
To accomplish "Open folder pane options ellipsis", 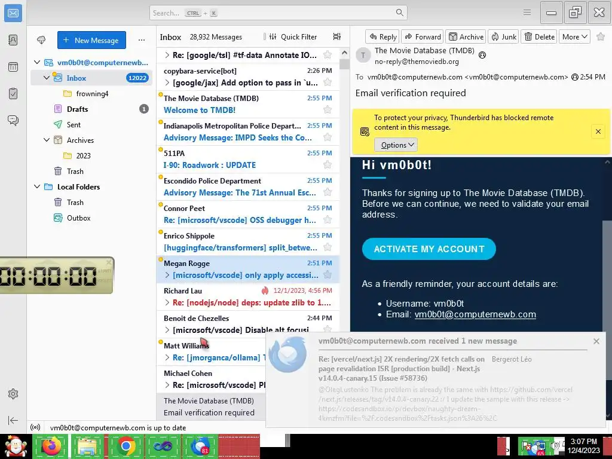I will pyautogui.click(x=141, y=40).
